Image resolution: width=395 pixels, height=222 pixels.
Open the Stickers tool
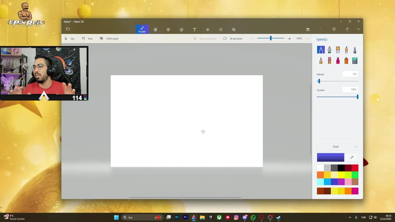click(x=181, y=30)
